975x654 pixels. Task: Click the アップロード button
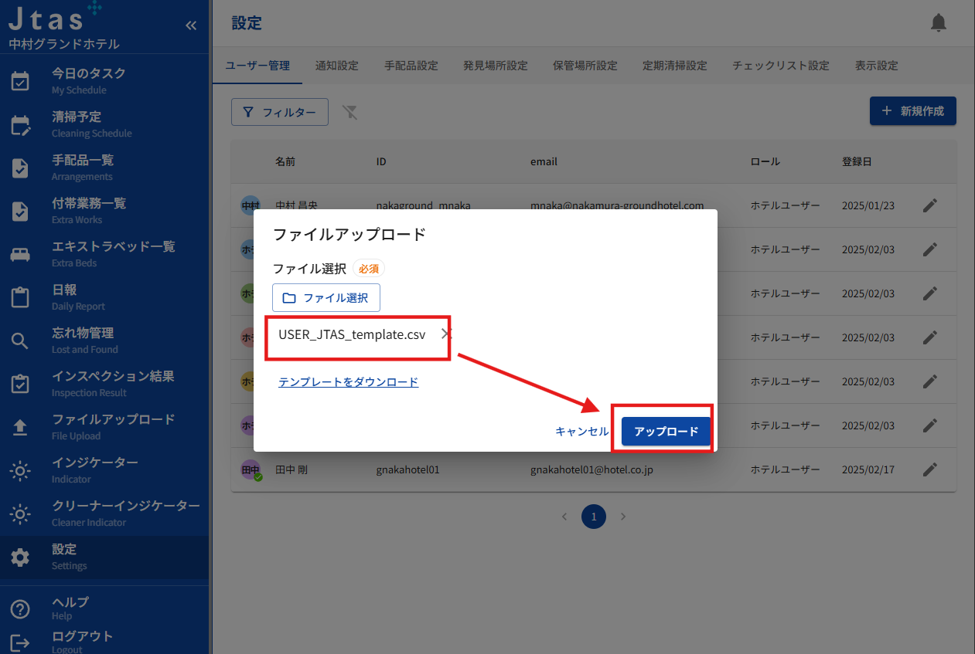tap(666, 432)
